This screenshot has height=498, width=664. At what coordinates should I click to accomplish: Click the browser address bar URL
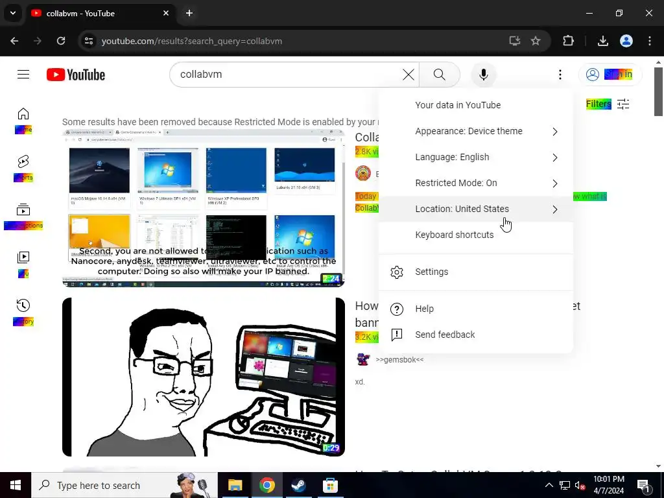pyautogui.click(x=192, y=41)
